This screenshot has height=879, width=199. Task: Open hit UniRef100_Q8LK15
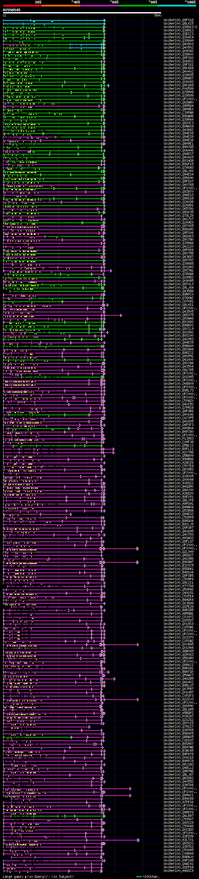point(178,24)
